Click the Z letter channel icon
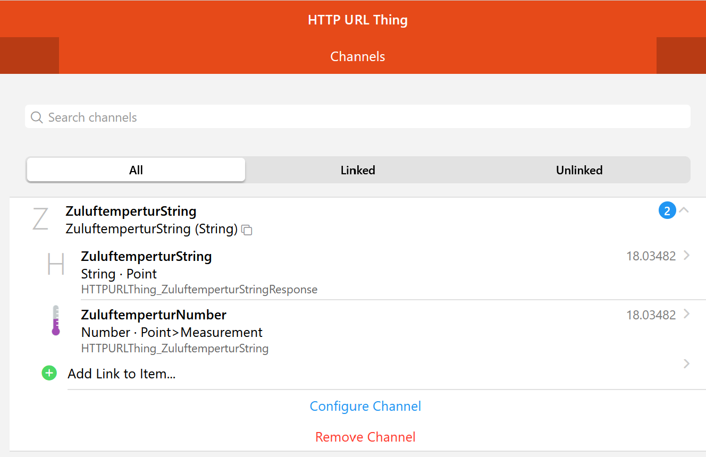Viewport: 706px width, 457px height. [40, 219]
